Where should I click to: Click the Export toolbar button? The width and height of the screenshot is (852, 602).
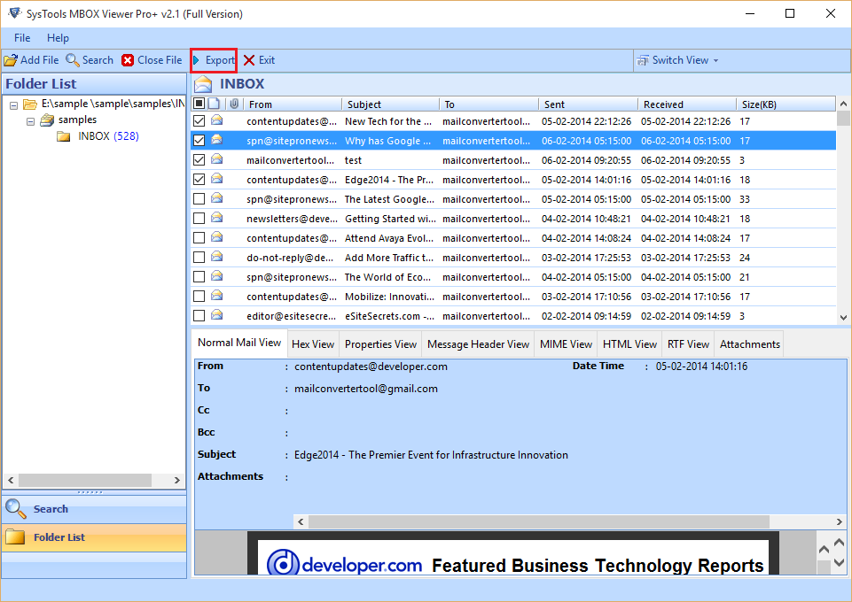point(214,60)
